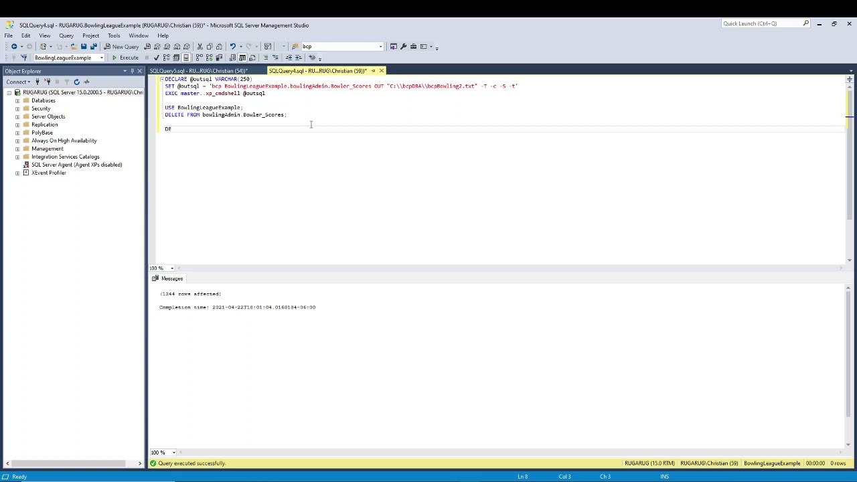Click Activity Monitor icon in Object Explorer
The height and width of the screenshot is (482, 857).
tap(86, 82)
